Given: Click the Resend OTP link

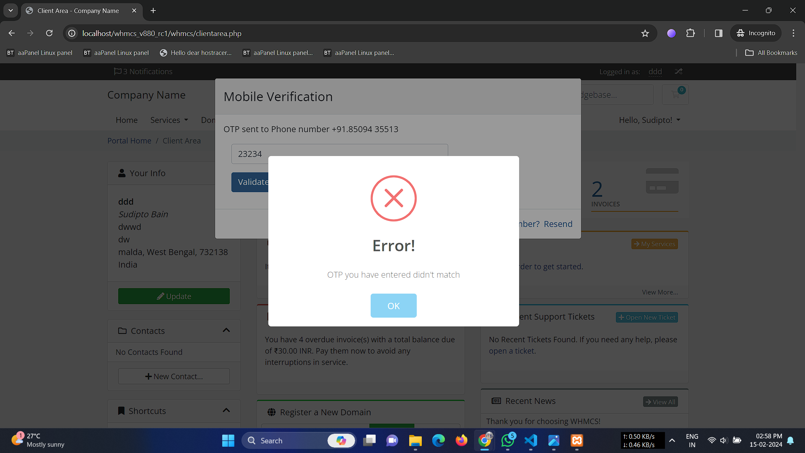Looking at the screenshot, I should pos(558,224).
